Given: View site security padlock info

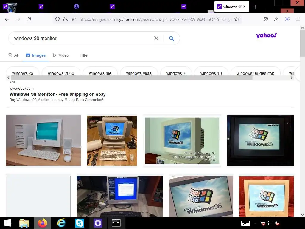Looking at the screenshot, I should (66, 19).
